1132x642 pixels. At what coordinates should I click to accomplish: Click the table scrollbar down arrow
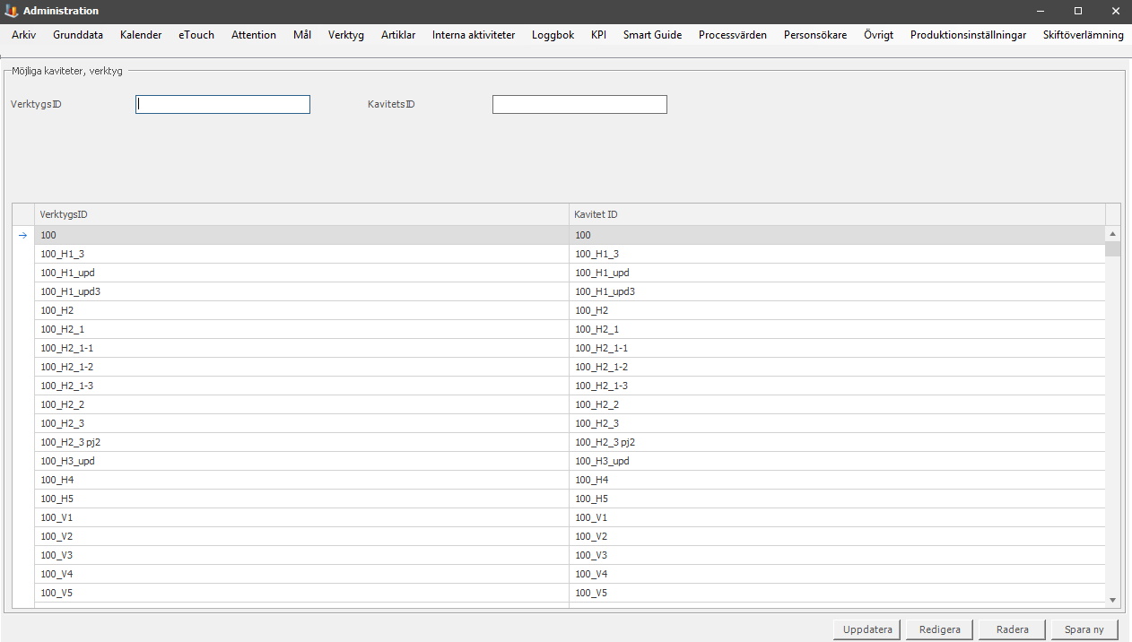tap(1113, 600)
